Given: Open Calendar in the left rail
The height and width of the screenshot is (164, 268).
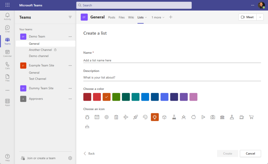Looking at the screenshot, I should 7,53.
